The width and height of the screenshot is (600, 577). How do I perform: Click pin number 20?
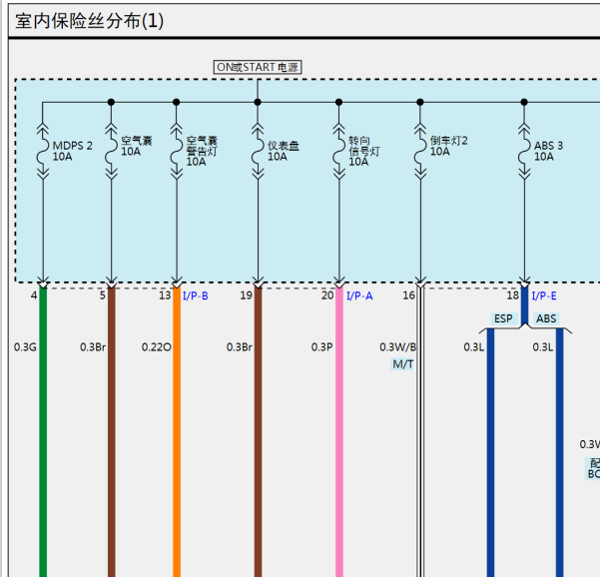[327, 295]
